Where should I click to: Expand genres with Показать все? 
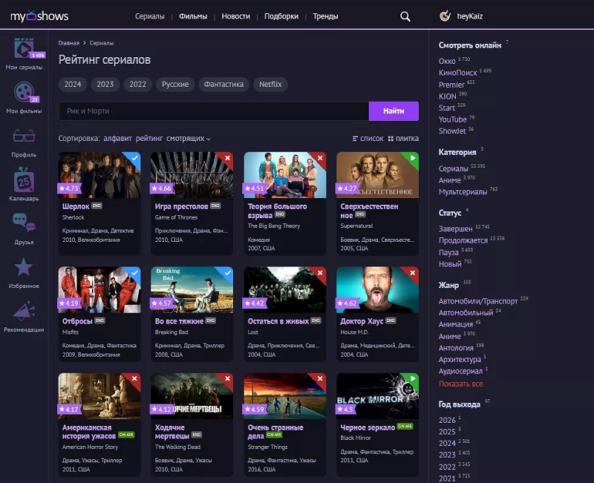(460, 384)
